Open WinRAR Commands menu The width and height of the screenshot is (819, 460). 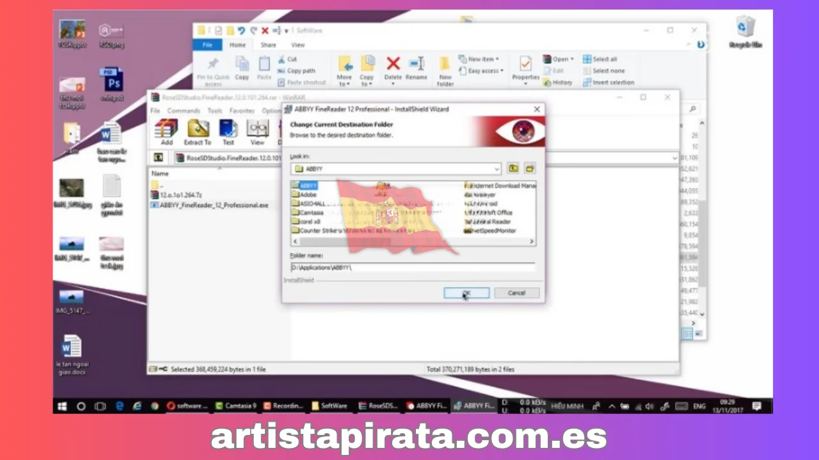[184, 111]
